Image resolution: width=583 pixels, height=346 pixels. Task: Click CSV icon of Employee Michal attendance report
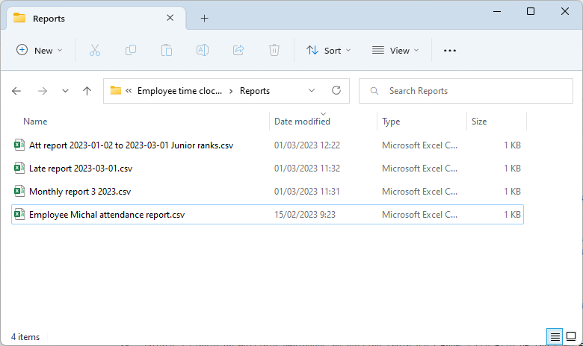click(19, 214)
